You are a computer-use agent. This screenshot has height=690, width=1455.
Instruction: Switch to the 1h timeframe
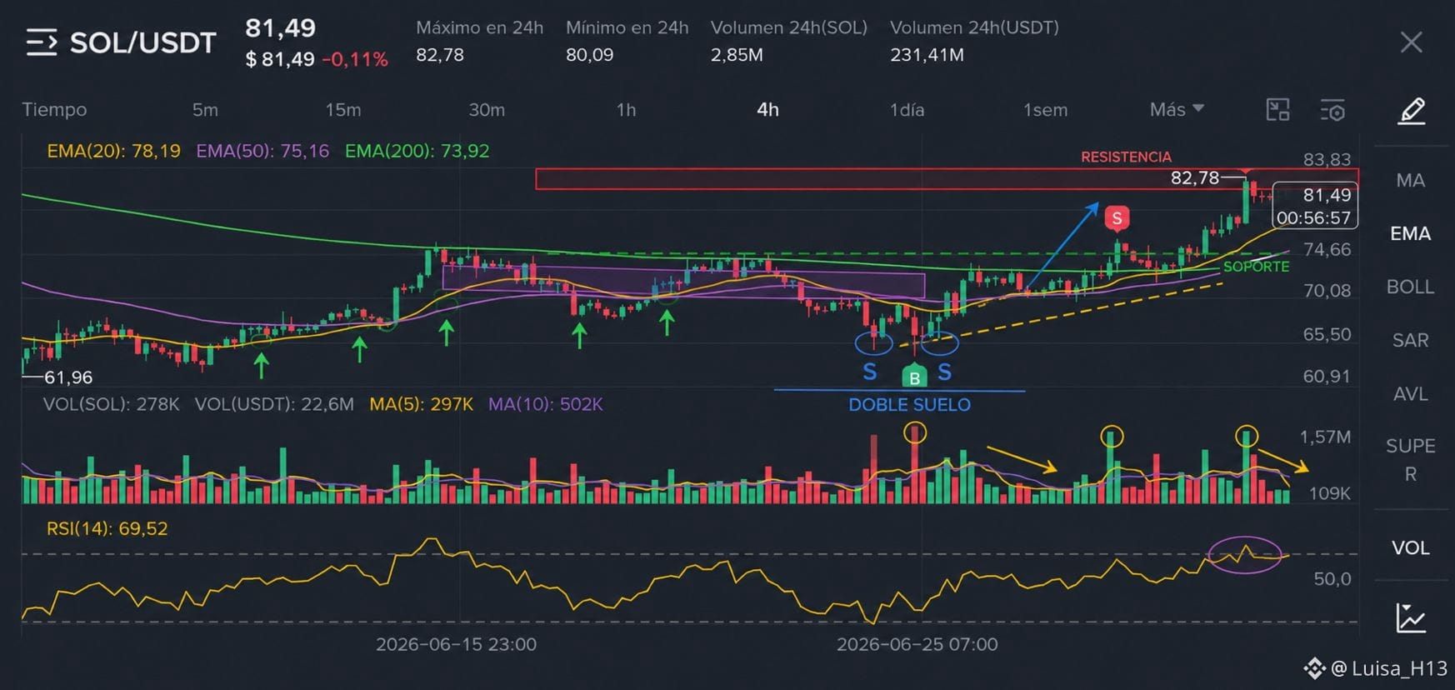(x=626, y=110)
